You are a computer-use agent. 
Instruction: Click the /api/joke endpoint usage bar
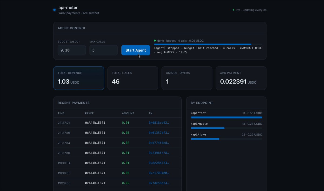(x=226, y=139)
